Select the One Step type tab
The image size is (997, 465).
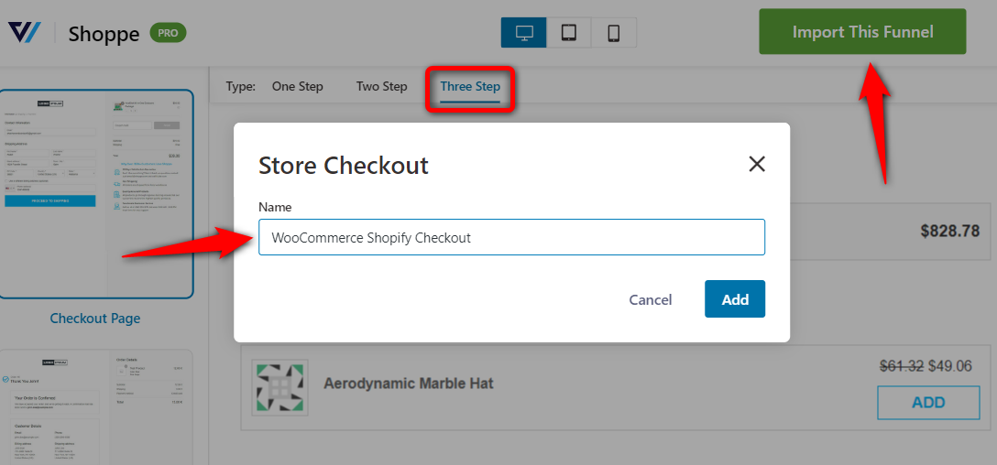(x=298, y=86)
